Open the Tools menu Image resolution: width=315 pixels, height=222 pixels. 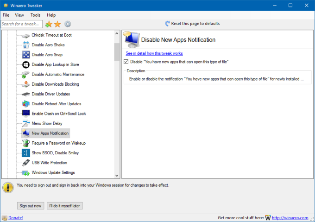tap(35, 15)
